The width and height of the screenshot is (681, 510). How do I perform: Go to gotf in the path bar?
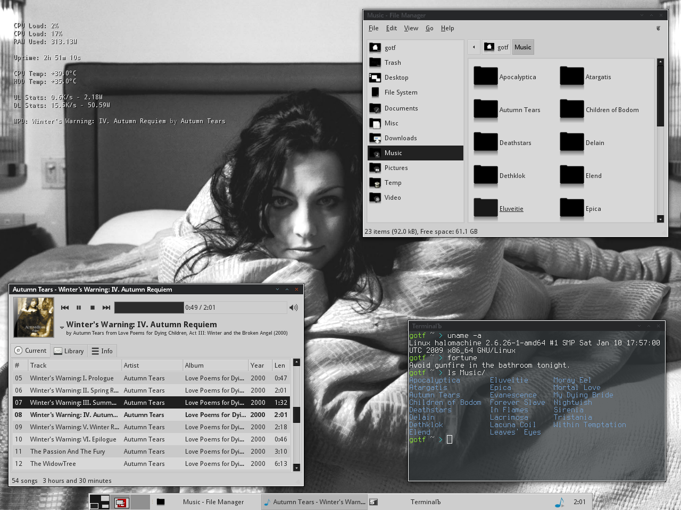pyautogui.click(x=496, y=47)
